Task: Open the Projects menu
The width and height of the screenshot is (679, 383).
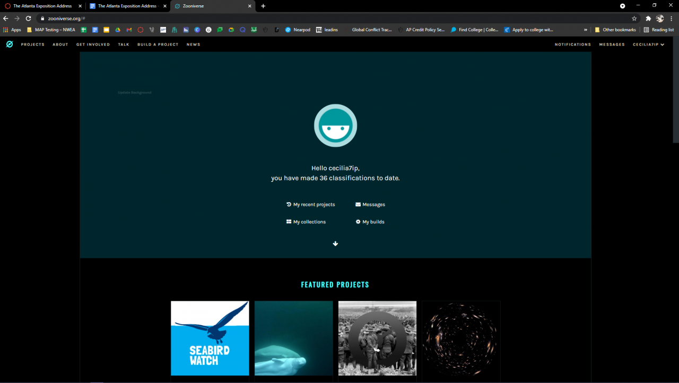Action: (x=33, y=45)
